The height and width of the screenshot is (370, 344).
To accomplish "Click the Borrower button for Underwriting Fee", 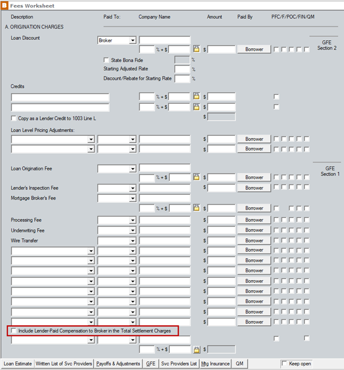I will pos(254,230).
